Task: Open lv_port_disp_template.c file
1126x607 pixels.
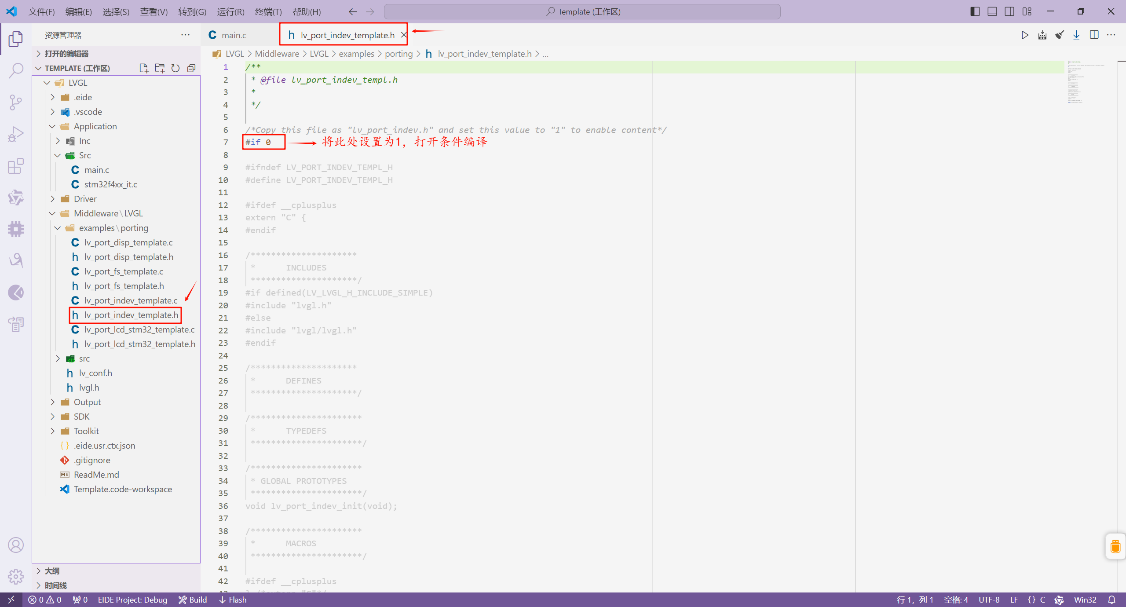Action: click(128, 242)
